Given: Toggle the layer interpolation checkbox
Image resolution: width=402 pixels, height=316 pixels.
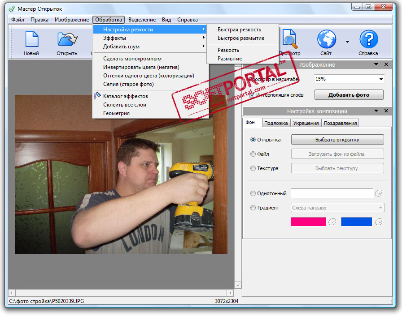Looking at the screenshot, I should (252, 95).
